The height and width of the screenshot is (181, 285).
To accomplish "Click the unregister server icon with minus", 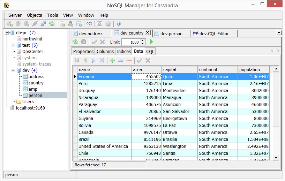I will pyautogui.click(x=27, y=24).
